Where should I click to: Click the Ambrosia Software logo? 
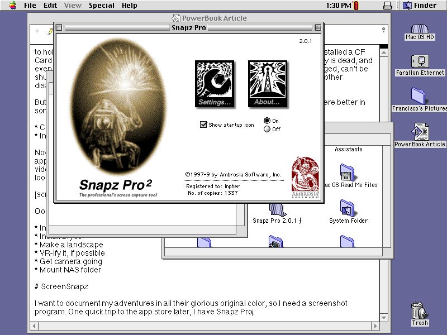tap(306, 178)
